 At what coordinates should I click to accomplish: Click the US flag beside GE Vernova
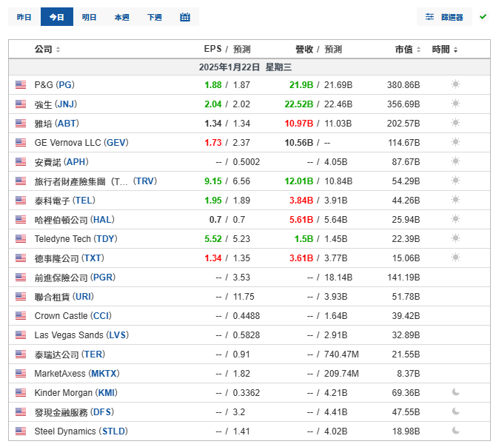tap(21, 143)
